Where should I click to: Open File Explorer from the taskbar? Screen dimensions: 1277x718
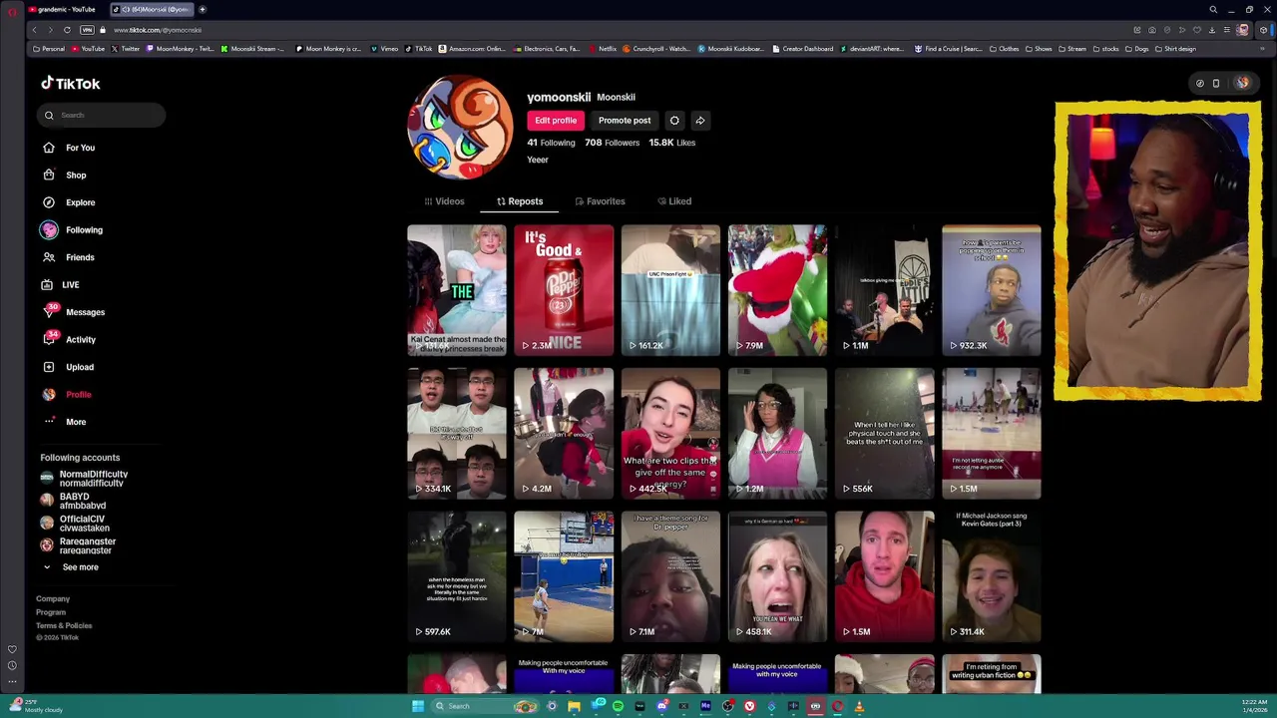[x=574, y=706]
